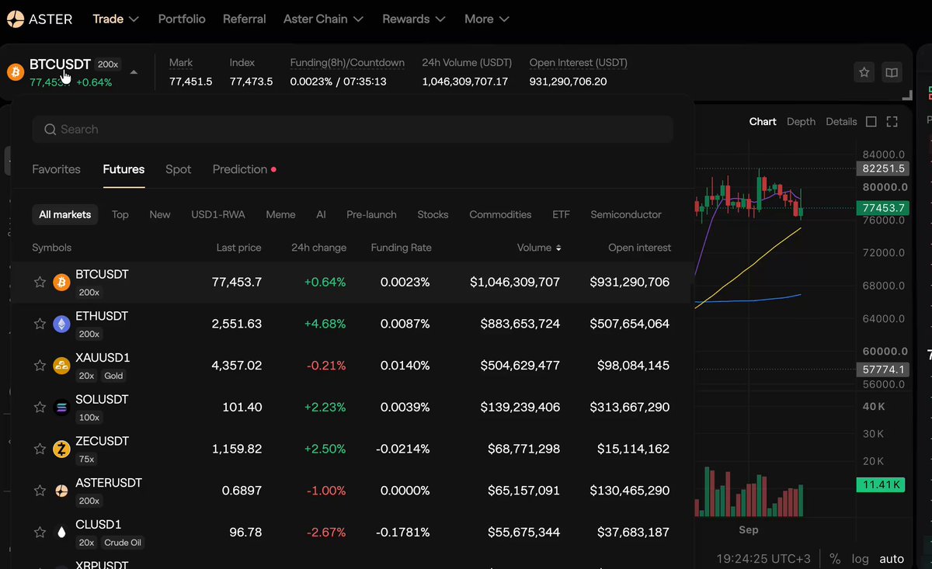Viewport: 932px width, 569px height.
Task: Favorite ZECUSDT with its row star
Action: [40, 449]
